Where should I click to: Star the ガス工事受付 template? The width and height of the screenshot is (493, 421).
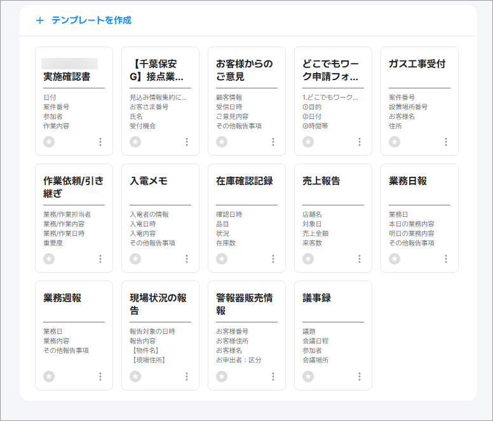coord(395,142)
